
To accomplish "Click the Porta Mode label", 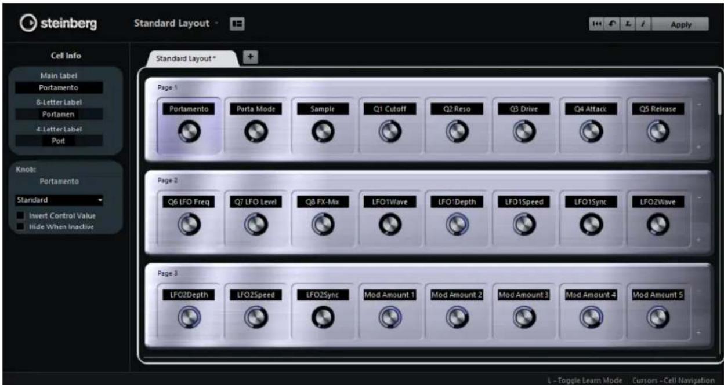I will tap(255, 108).
